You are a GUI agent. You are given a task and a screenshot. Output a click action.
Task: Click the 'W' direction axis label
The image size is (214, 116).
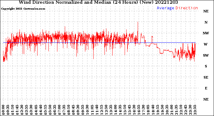pos(206,44)
